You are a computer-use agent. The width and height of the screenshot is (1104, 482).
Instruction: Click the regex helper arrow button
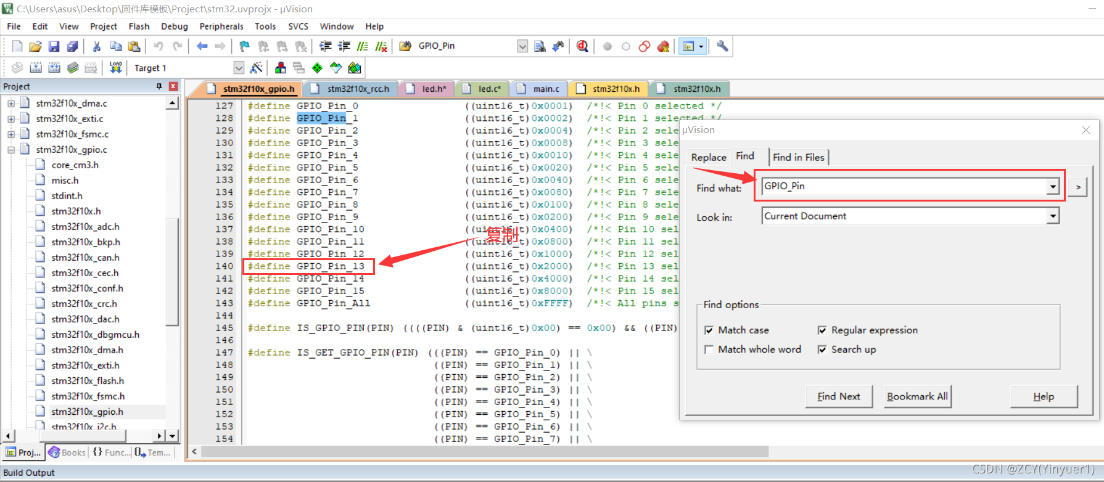(x=1077, y=187)
